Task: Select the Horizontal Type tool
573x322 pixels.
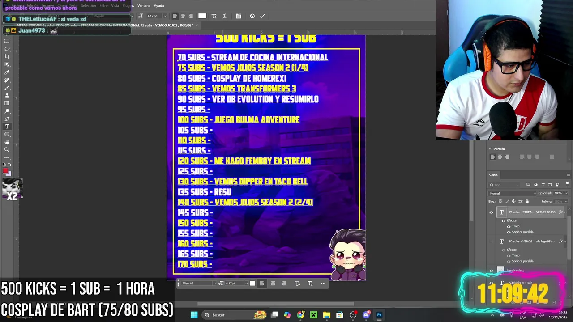Action: coord(7,127)
